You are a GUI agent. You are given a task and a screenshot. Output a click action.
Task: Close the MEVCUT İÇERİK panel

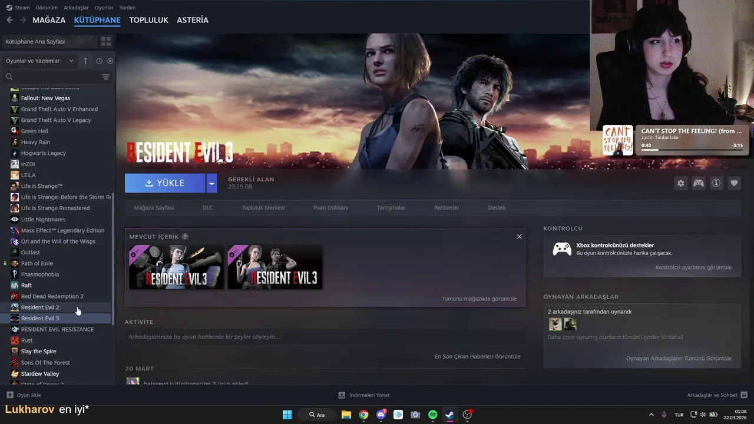pyautogui.click(x=519, y=237)
